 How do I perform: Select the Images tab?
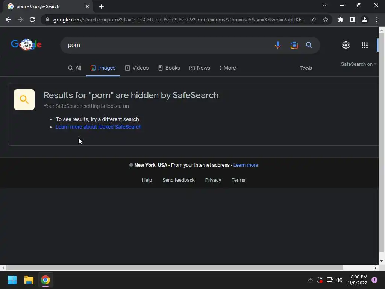[103, 68]
